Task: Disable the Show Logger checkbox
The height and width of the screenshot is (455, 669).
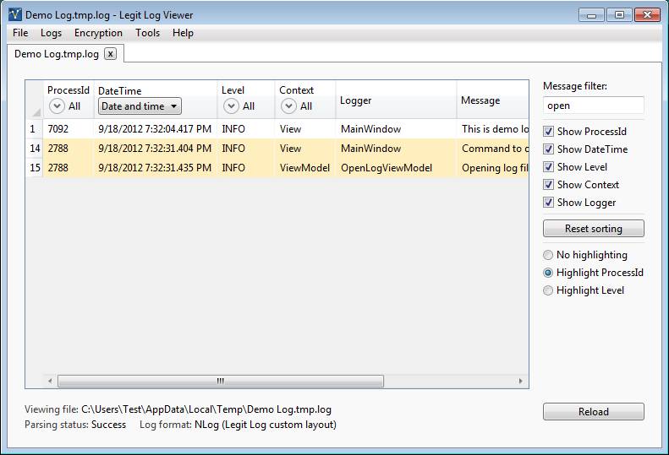Action: 549,203
